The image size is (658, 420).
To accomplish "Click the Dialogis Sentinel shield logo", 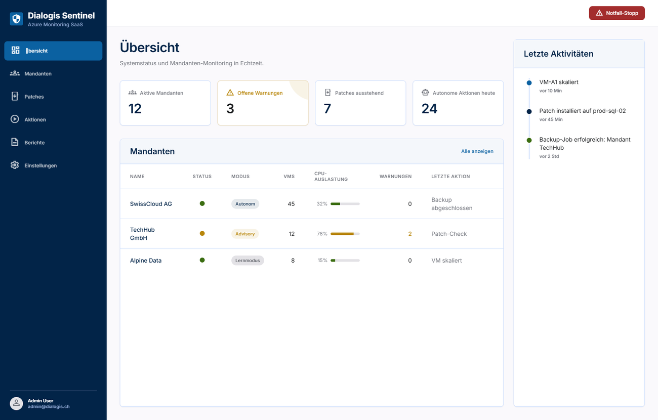I will (x=16, y=19).
